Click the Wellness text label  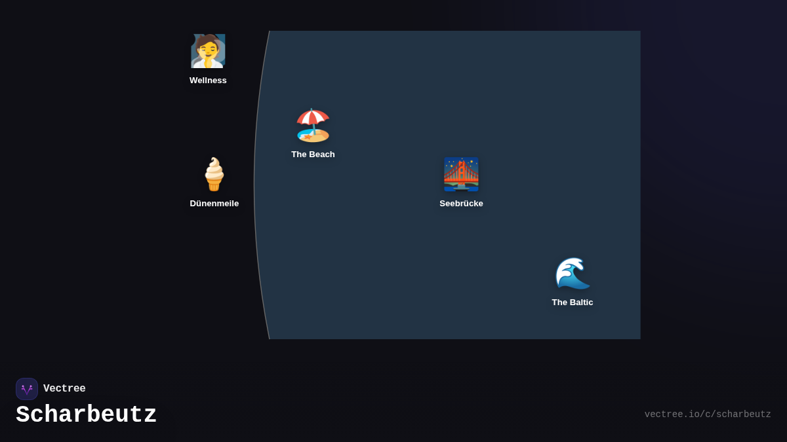point(208,81)
